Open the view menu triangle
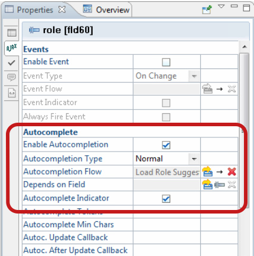The width and height of the screenshot is (254, 256). tap(222, 6)
